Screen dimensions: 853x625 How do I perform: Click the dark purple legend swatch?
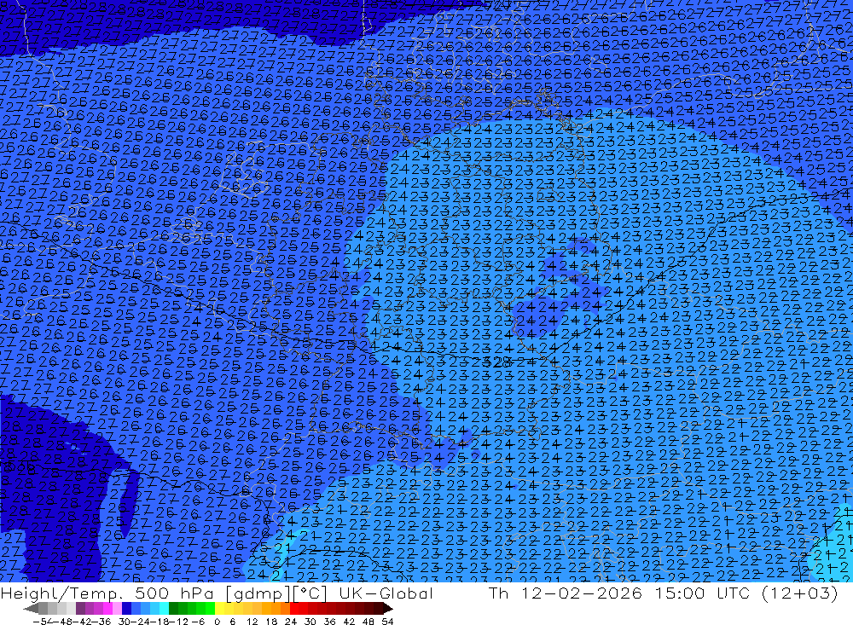point(80,608)
